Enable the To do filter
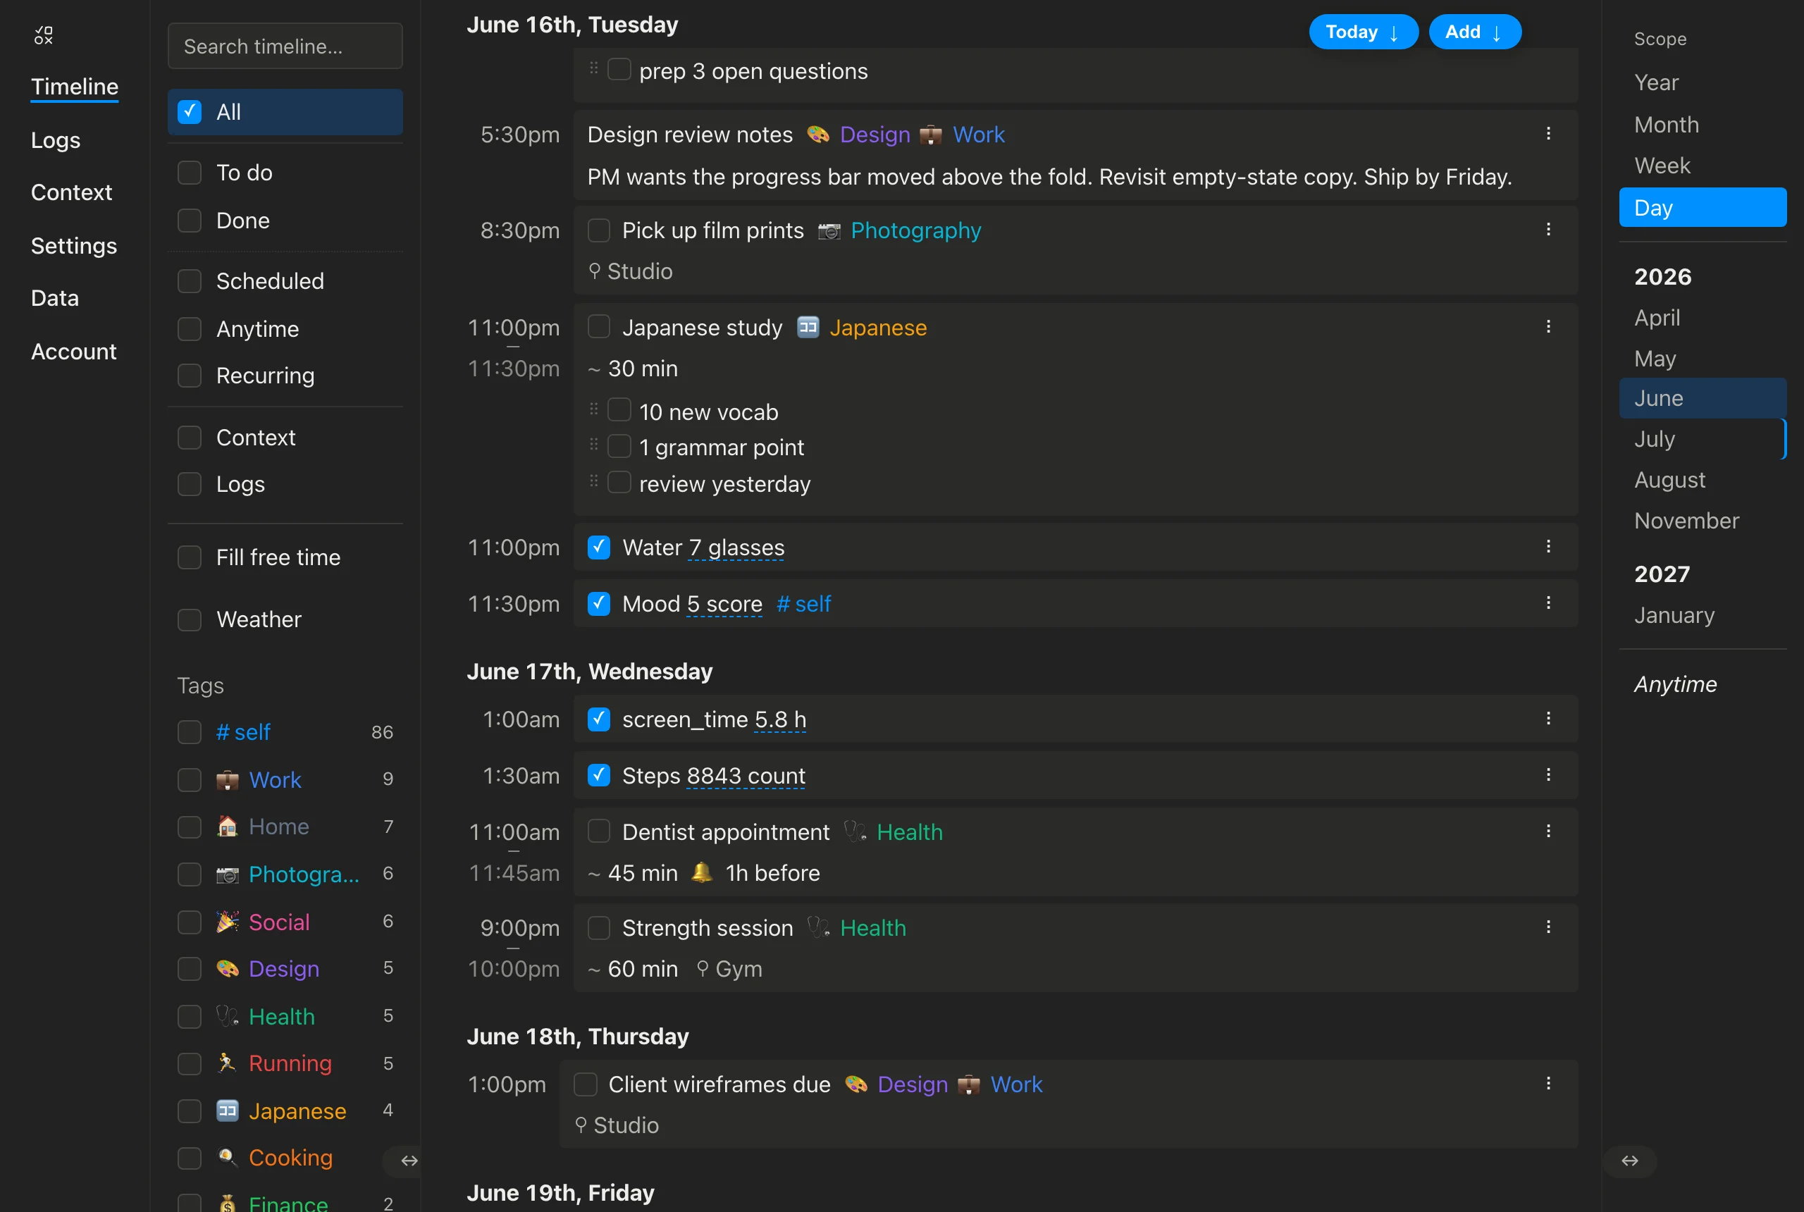Screen dimensions: 1804x1212 190,173
